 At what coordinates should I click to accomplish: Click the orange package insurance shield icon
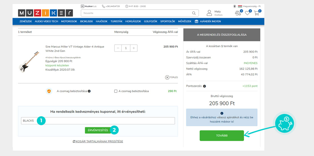pos(49,91)
